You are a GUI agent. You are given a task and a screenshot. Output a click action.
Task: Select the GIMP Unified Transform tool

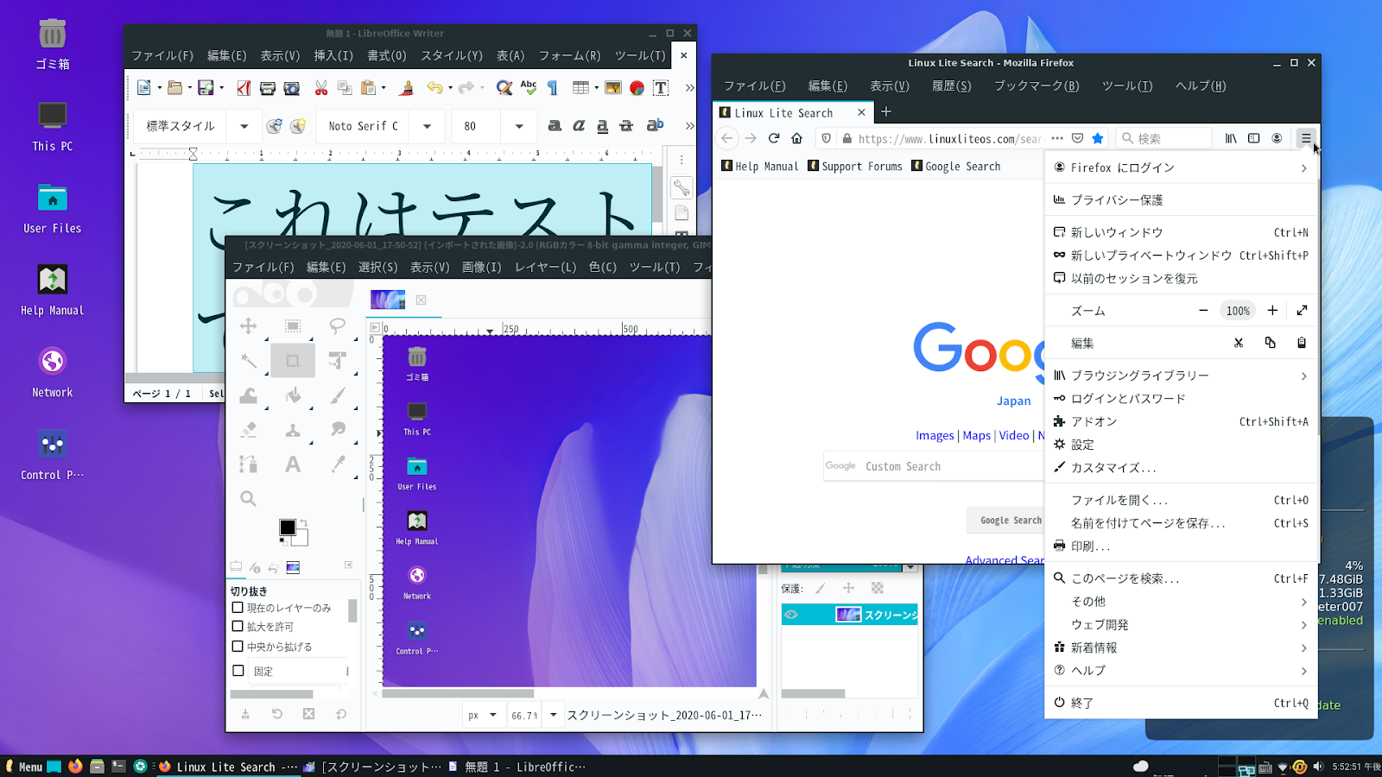337,360
